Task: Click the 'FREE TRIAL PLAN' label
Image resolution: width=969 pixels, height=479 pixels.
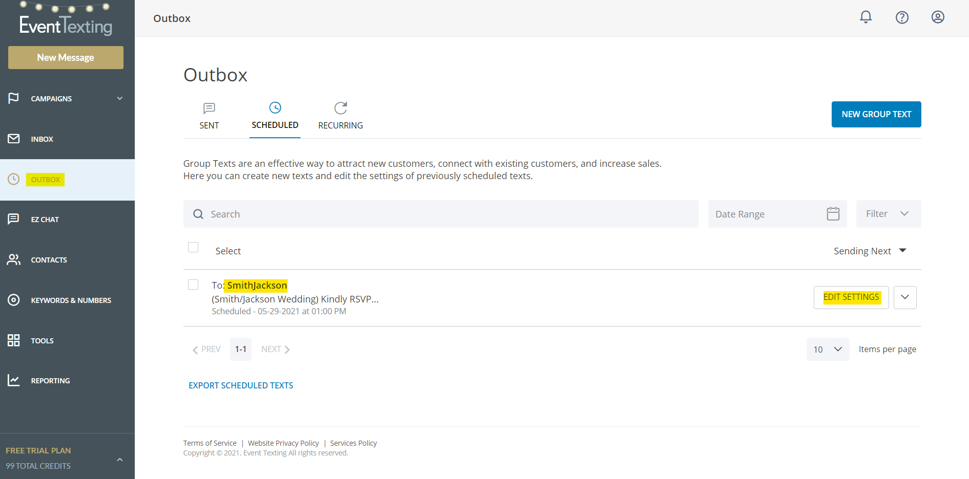Action: (38, 450)
